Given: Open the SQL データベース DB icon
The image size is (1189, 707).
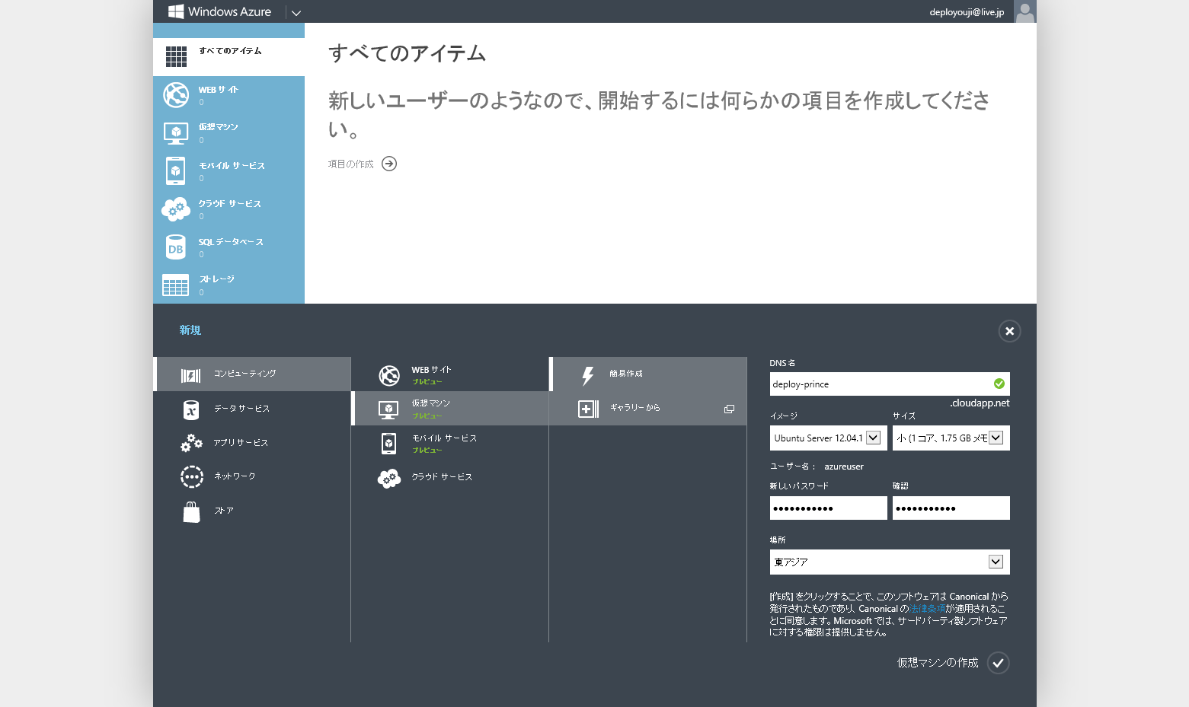Looking at the screenshot, I should tap(176, 247).
